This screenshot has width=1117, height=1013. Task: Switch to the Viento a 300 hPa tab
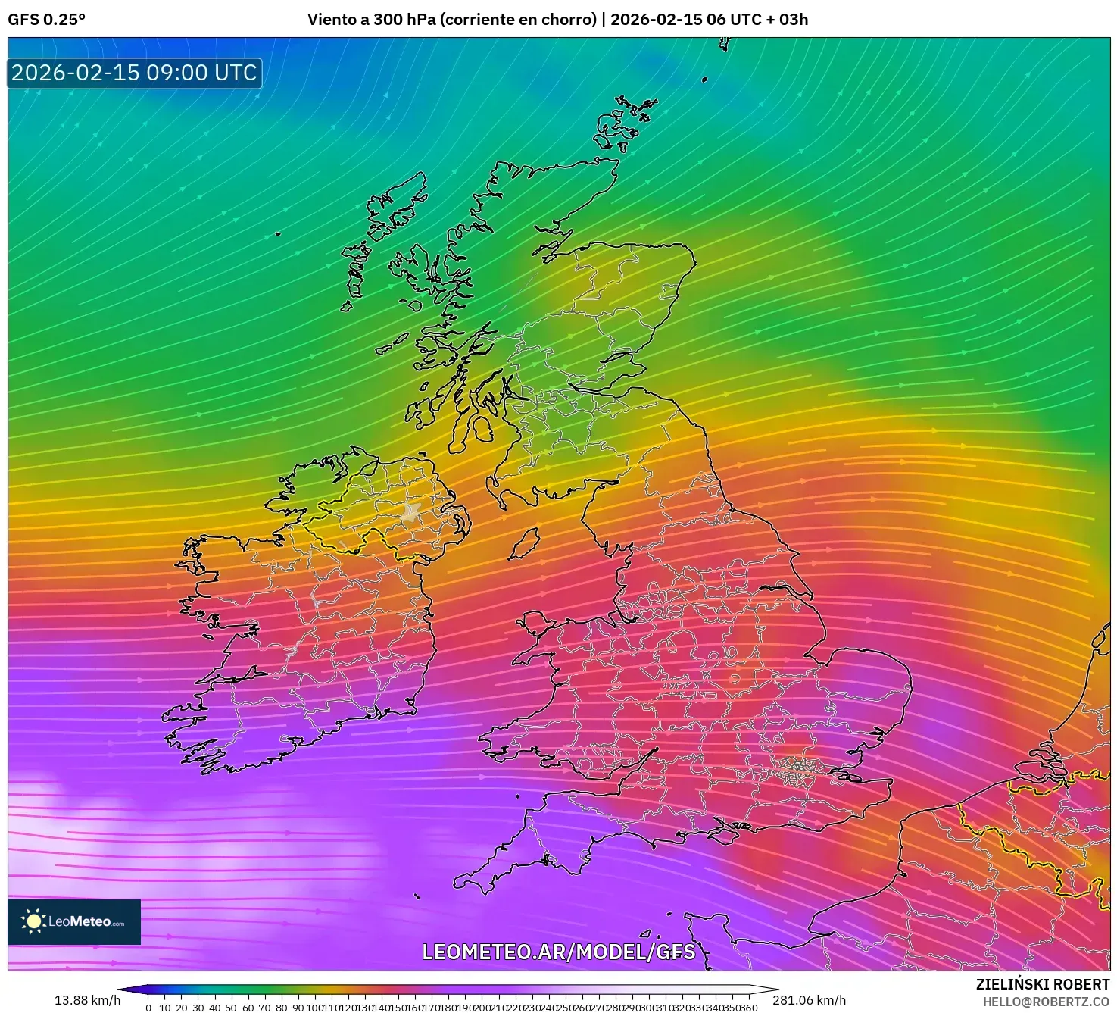point(371,20)
